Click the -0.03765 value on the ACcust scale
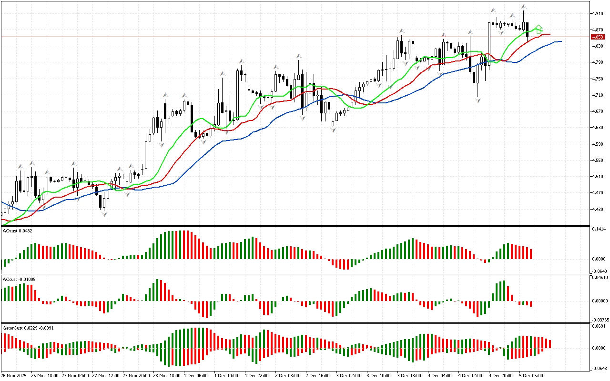610x381 pixels. (x=600, y=320)
